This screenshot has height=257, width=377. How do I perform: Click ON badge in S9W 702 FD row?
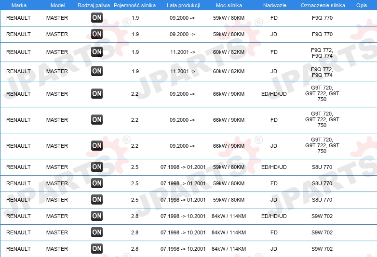pos(97,232)
